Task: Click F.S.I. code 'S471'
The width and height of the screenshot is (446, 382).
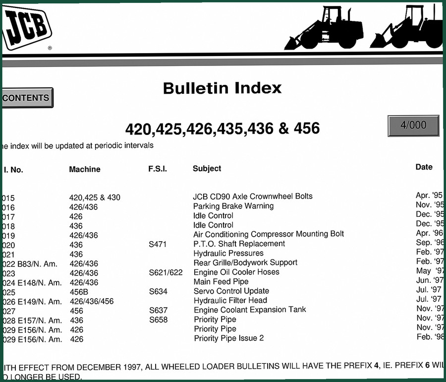Action: point(158,244)
